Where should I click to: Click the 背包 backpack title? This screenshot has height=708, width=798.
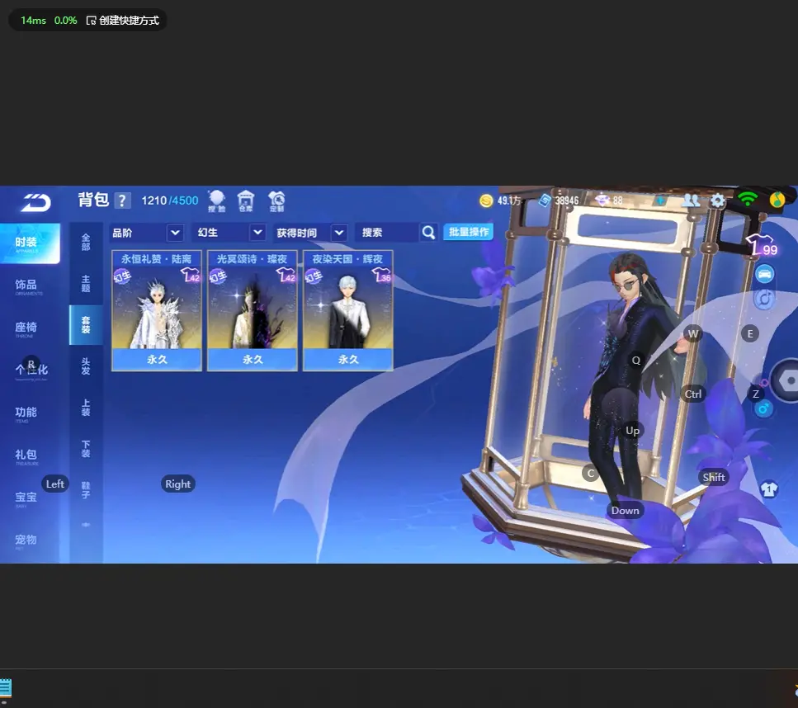pos(93,200)
